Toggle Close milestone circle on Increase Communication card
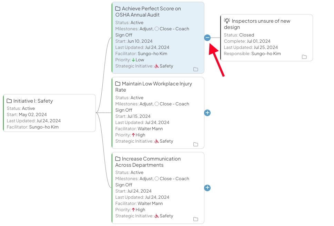Image resolution: width=334 pixels, height=226 pixels. (156, 178)
